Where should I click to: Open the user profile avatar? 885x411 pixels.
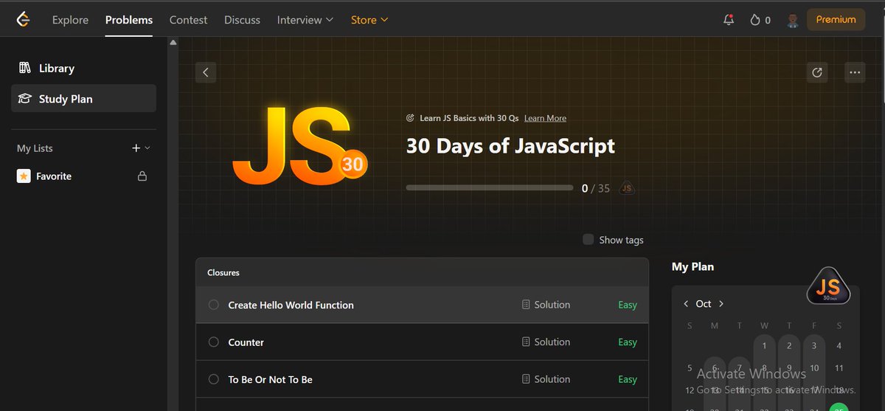[x=793, y=20]
